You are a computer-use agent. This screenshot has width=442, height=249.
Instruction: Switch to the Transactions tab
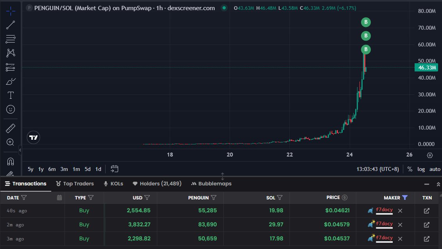coord(26,184)
